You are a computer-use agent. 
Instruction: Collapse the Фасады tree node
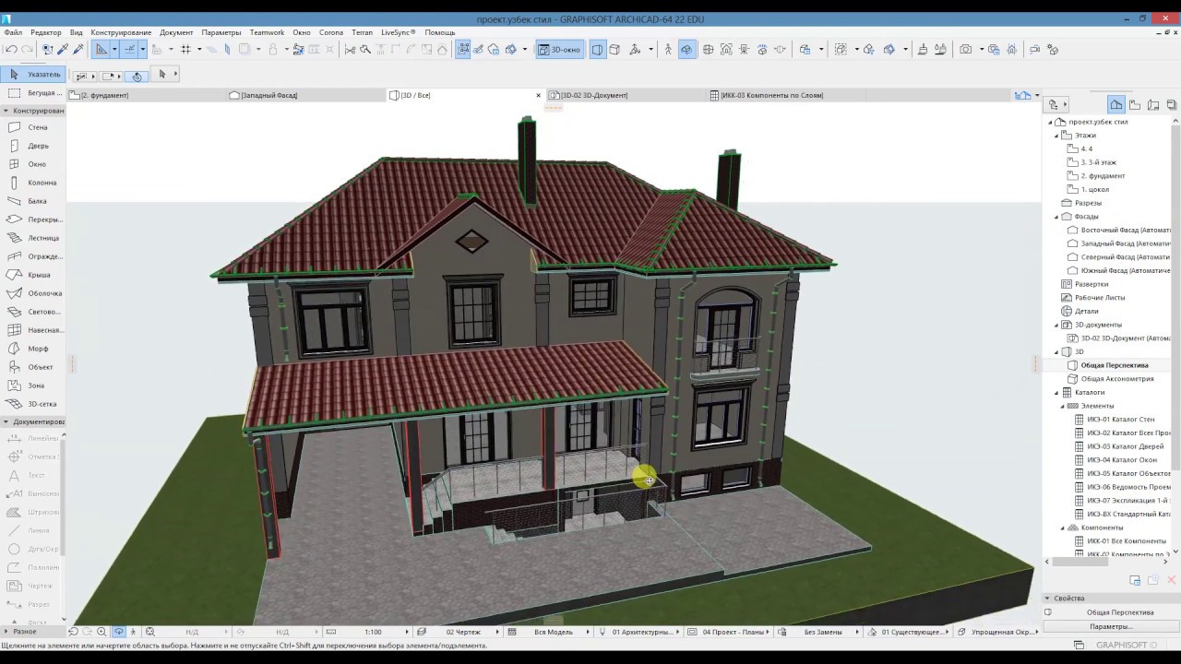(1056, 217)
